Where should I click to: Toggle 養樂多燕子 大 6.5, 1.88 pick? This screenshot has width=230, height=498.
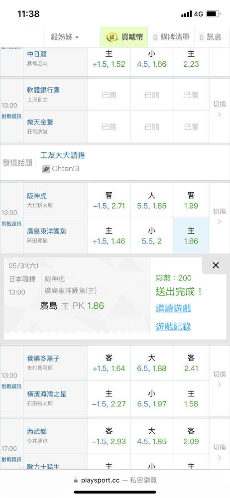click(x=152, y=364)
